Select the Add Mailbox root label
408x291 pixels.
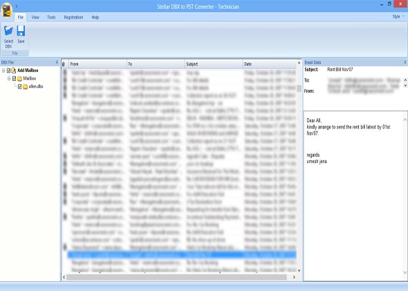click(x=28, y=71)
